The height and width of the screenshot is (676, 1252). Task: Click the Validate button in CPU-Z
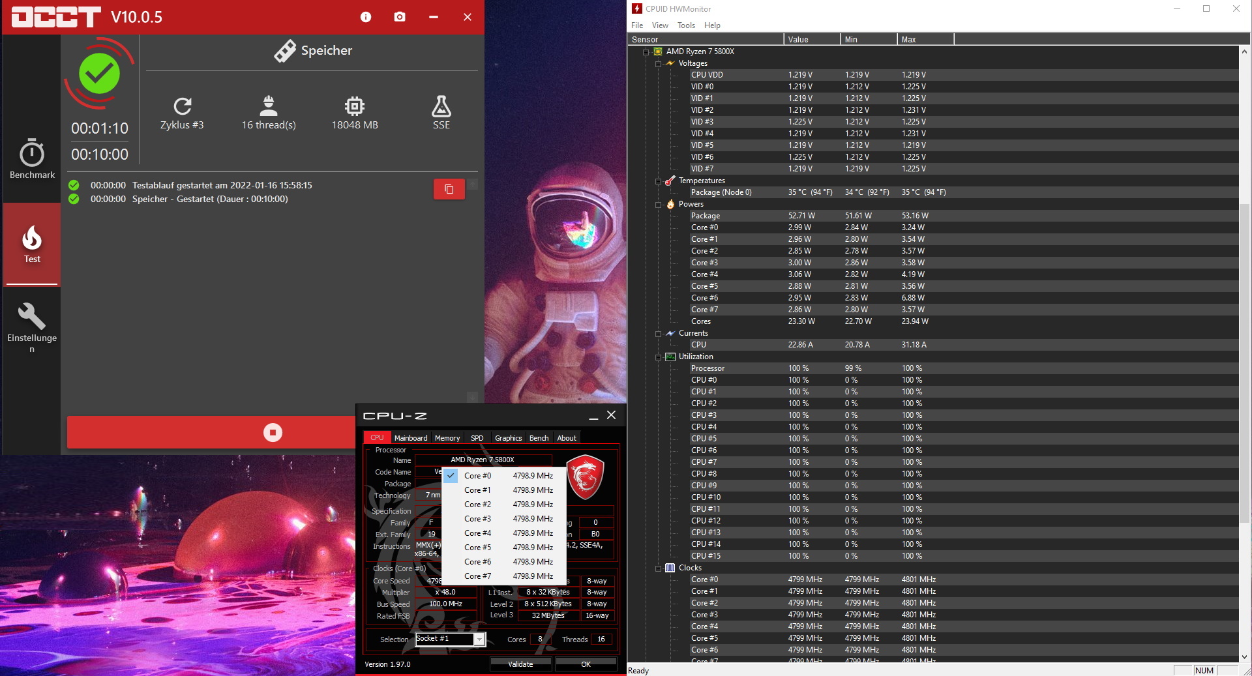[x=520, y=664]
